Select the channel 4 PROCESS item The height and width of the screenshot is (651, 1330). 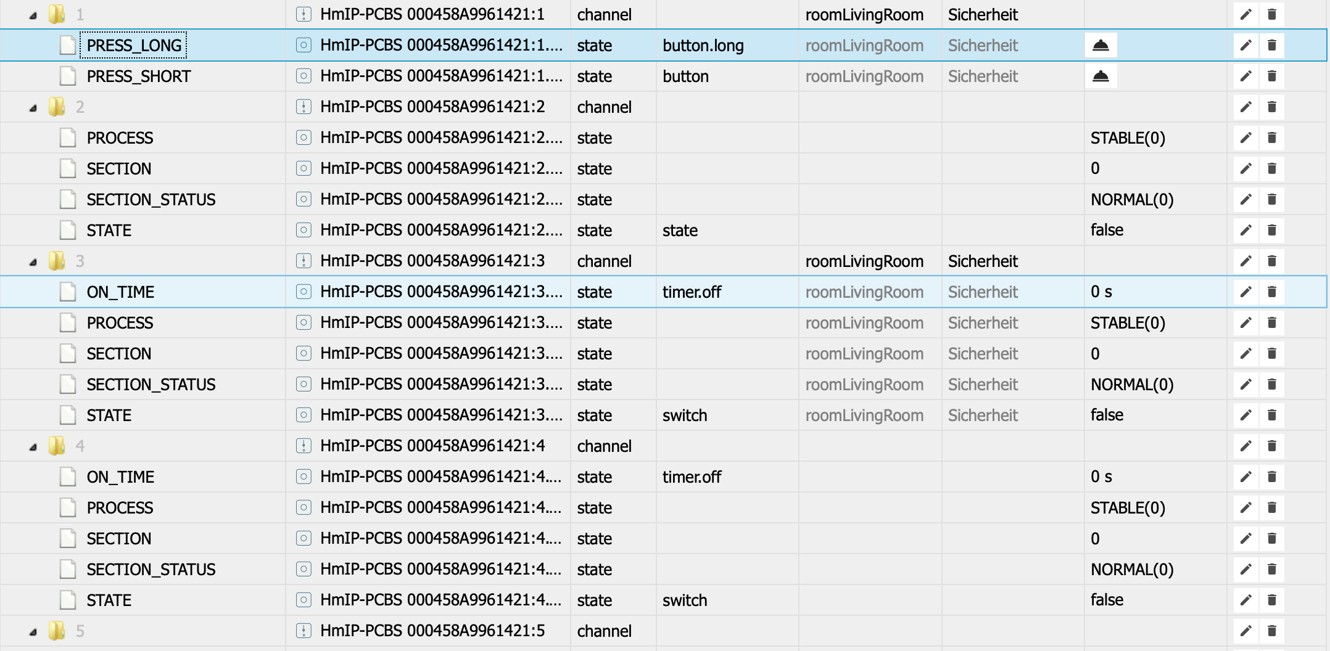[x=120, y=508]
